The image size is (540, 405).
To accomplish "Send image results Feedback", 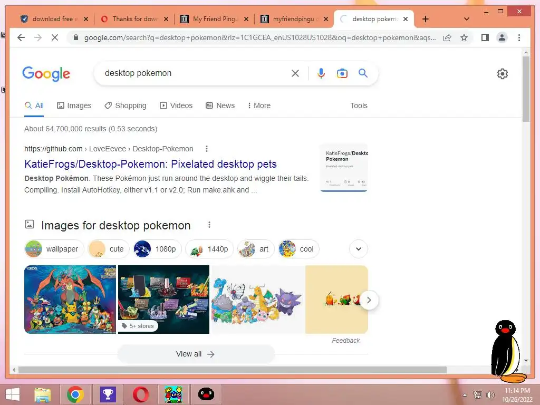I will click(346, 341).
